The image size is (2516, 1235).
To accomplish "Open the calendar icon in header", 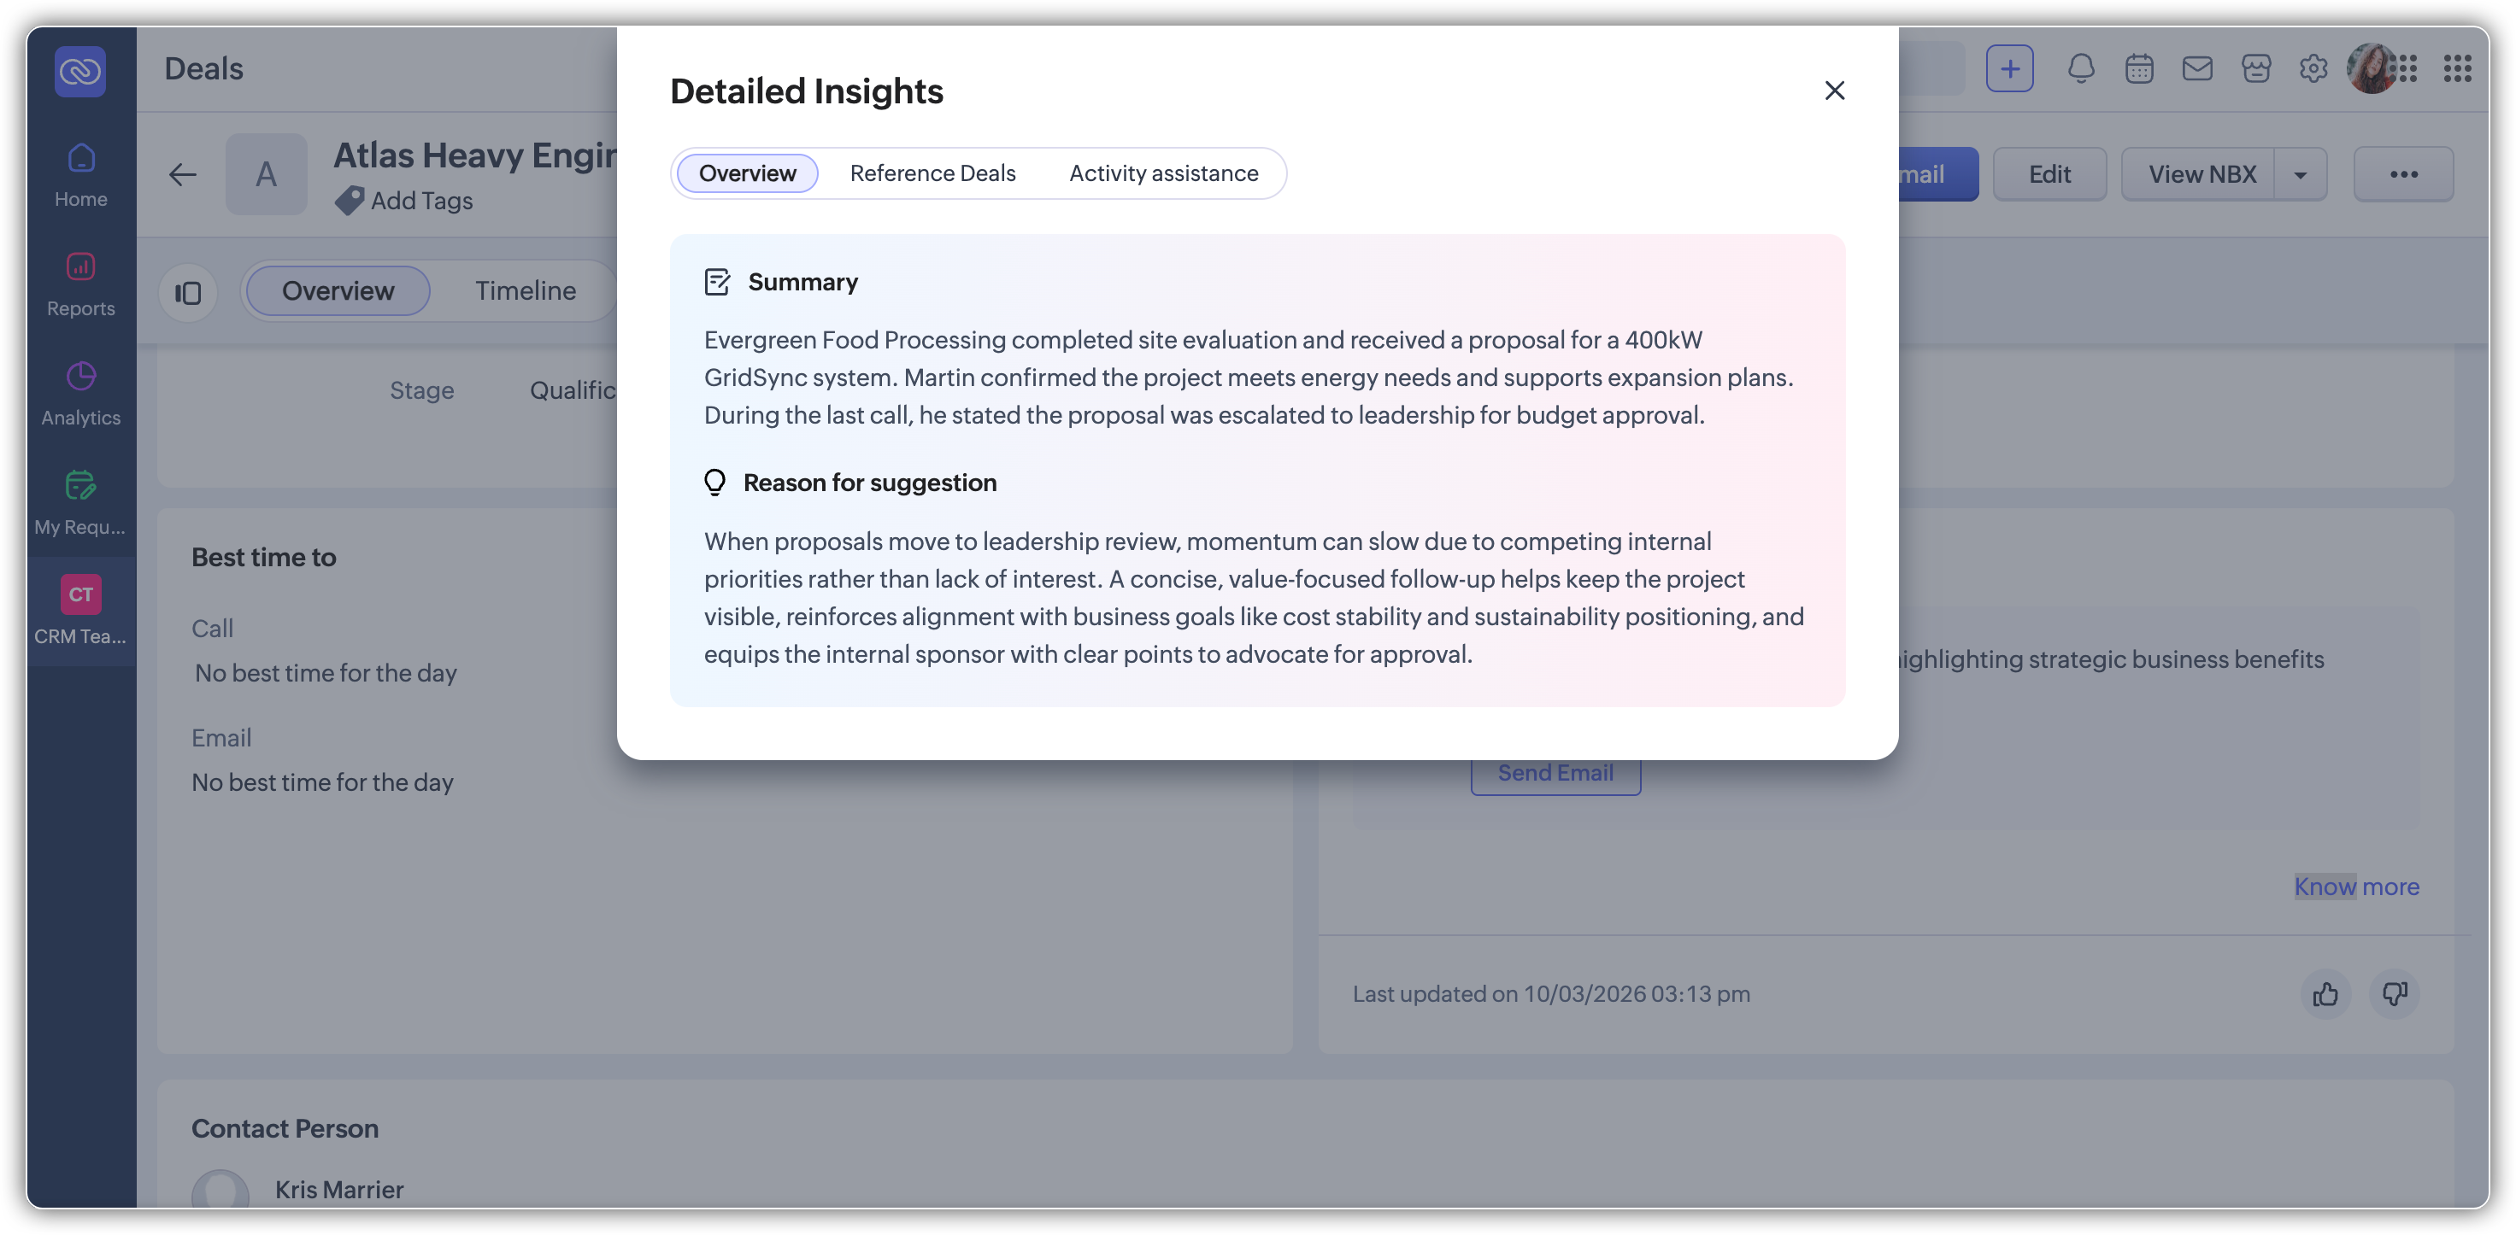I will [2139, 68].
